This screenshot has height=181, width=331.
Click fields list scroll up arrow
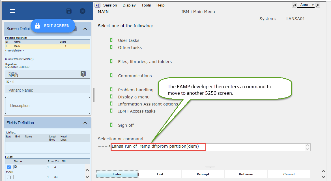pos(87,170)
